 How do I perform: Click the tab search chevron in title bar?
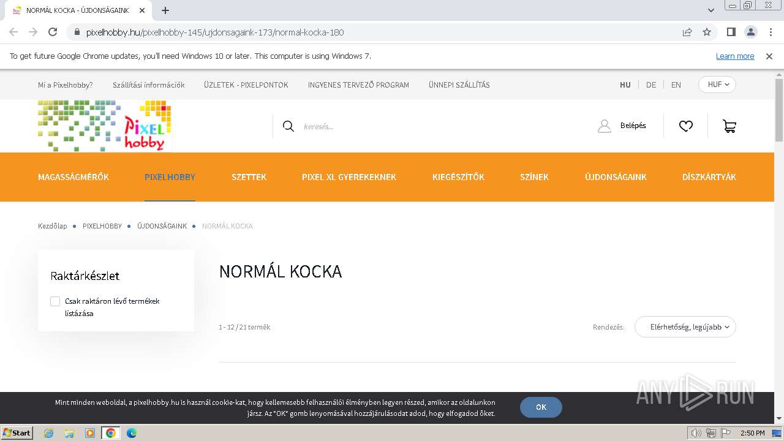click(x=711, y=10)
